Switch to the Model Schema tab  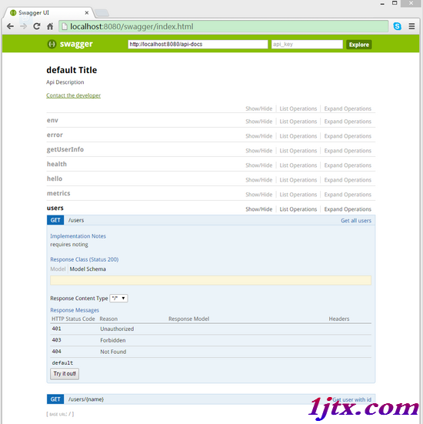click(x=88, y=269)
